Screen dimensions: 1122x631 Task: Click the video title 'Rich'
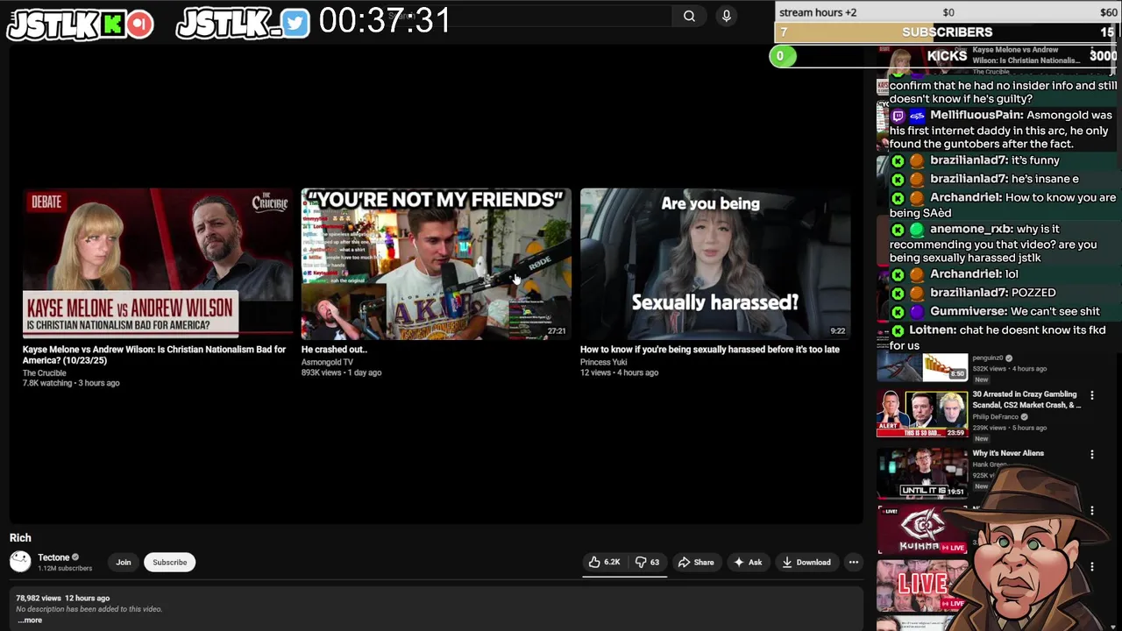[x=20, y=537]
